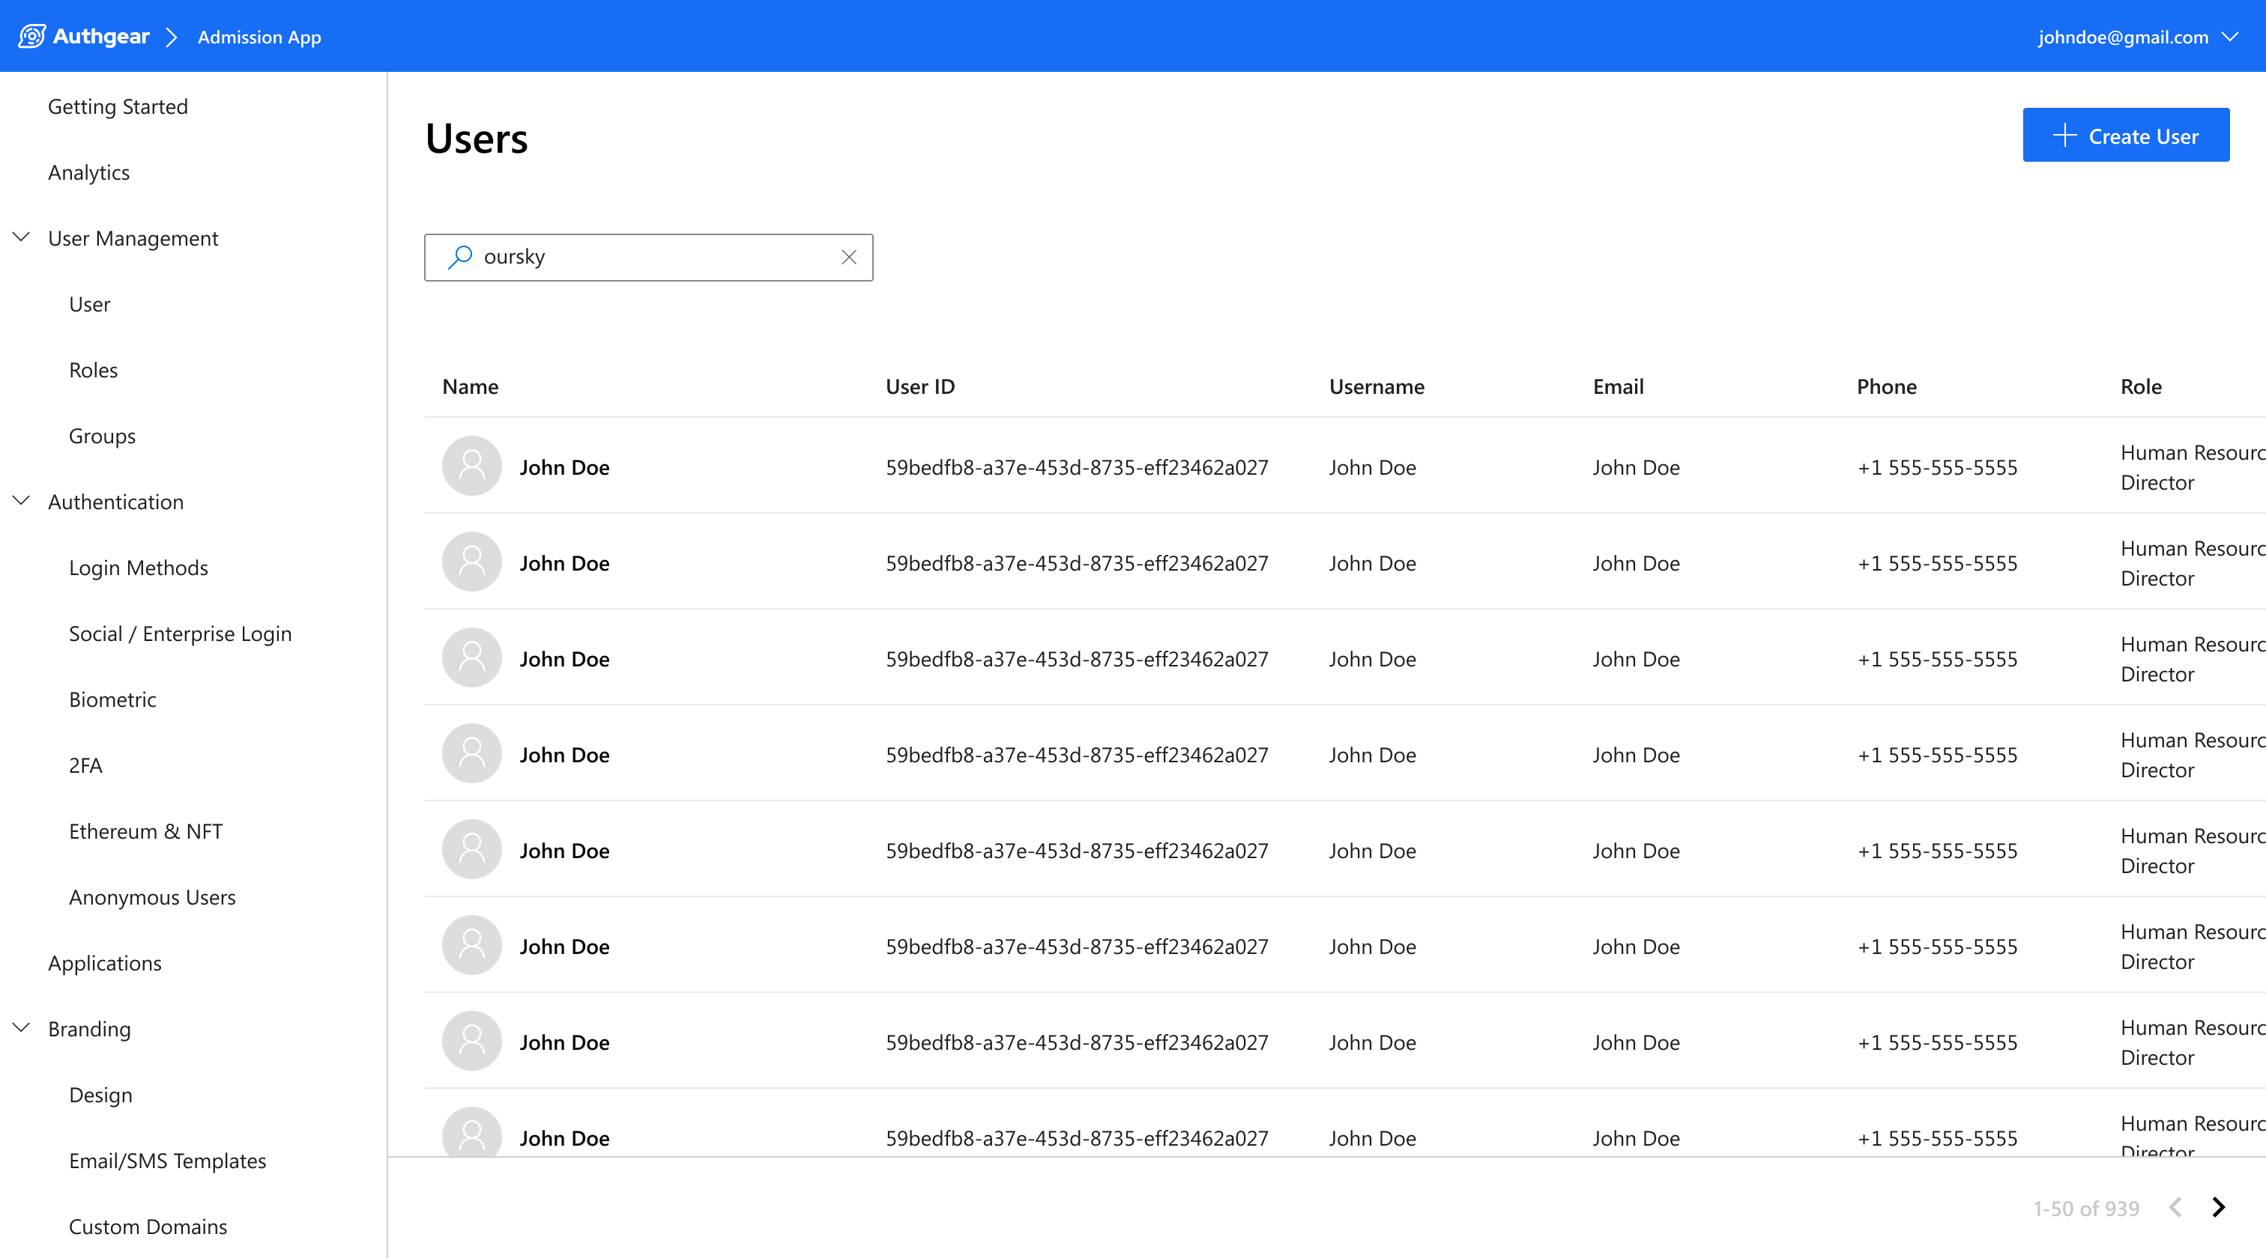
Task: Click the plus icon in Create User
Action: (2064, 136)
